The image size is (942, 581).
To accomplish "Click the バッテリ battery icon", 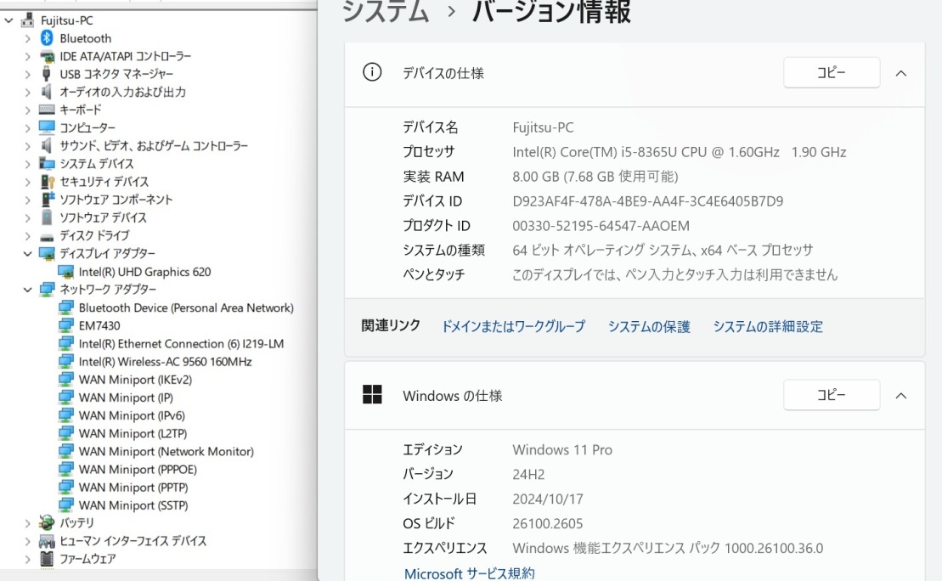I will coord(47,522).
